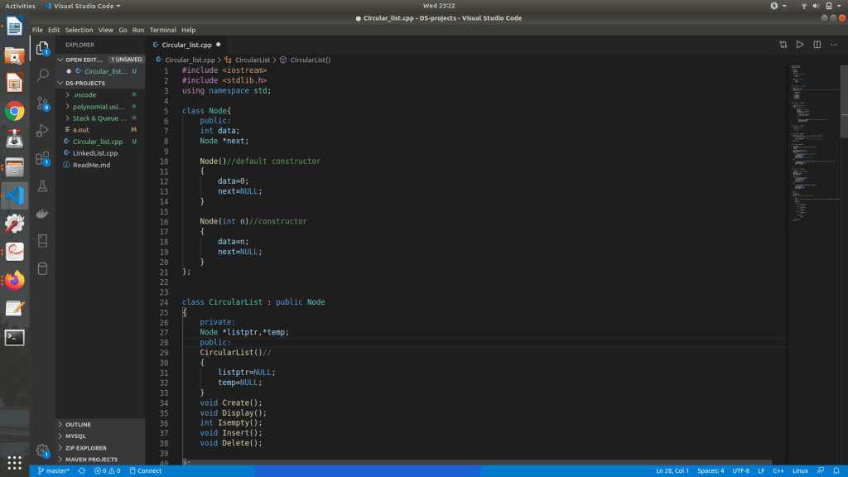Click the Manage gear icon
Image resolution: width=848 pixels, height=477 pixels.
coord(42,450)
